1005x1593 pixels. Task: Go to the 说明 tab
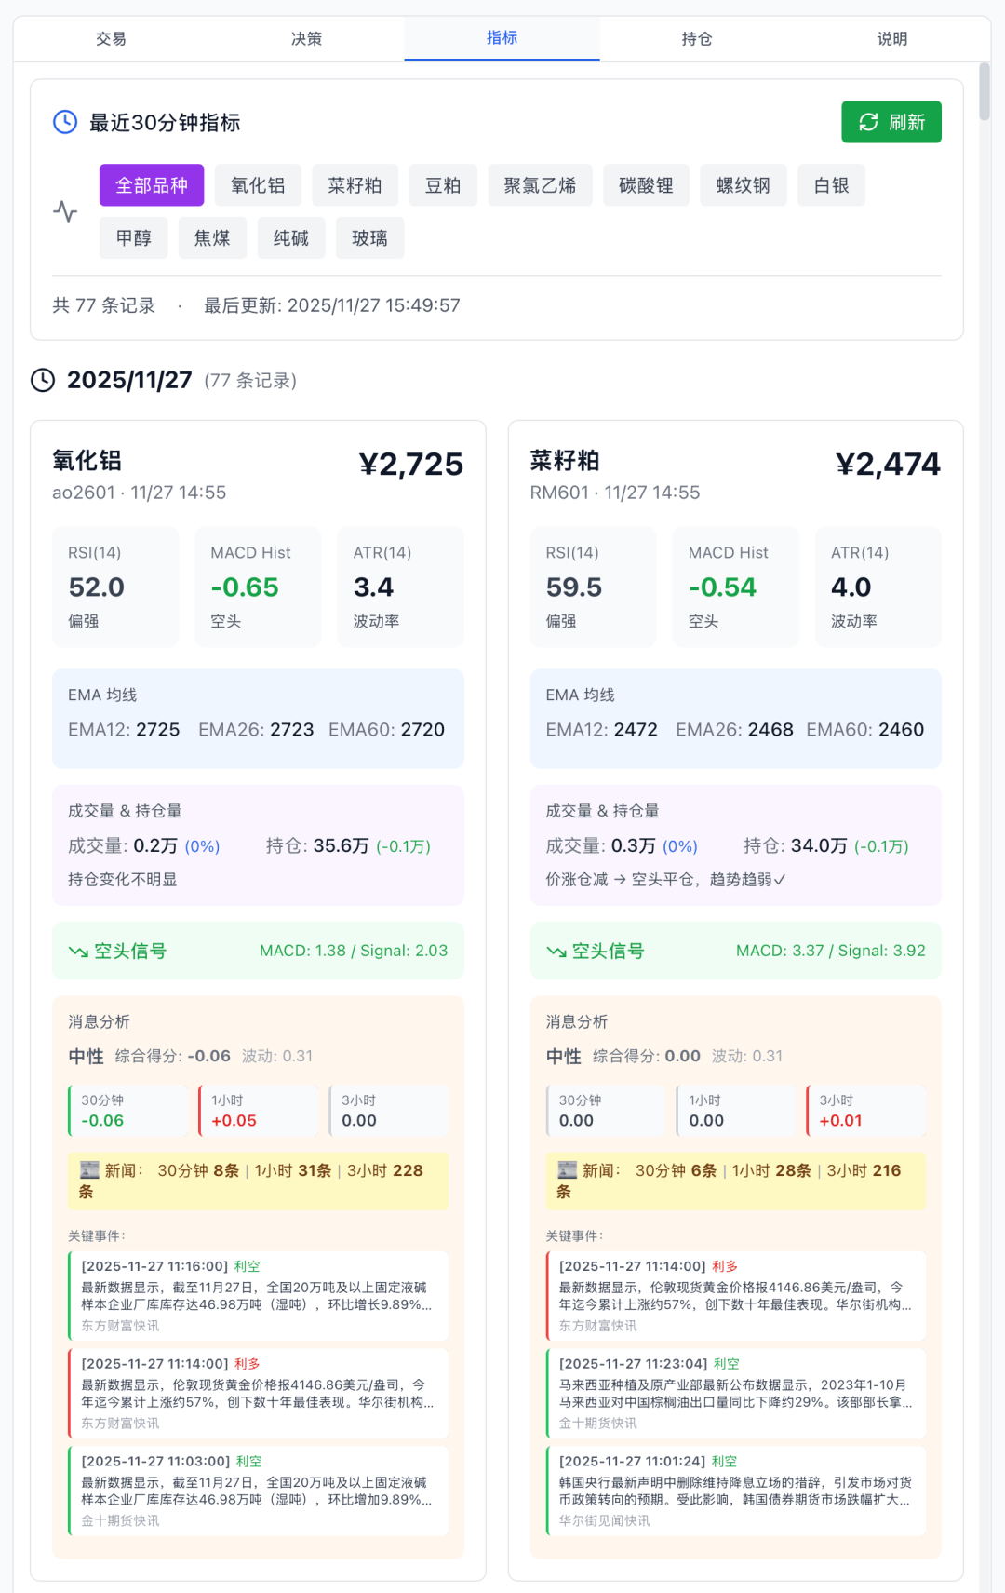coord(891,39)
